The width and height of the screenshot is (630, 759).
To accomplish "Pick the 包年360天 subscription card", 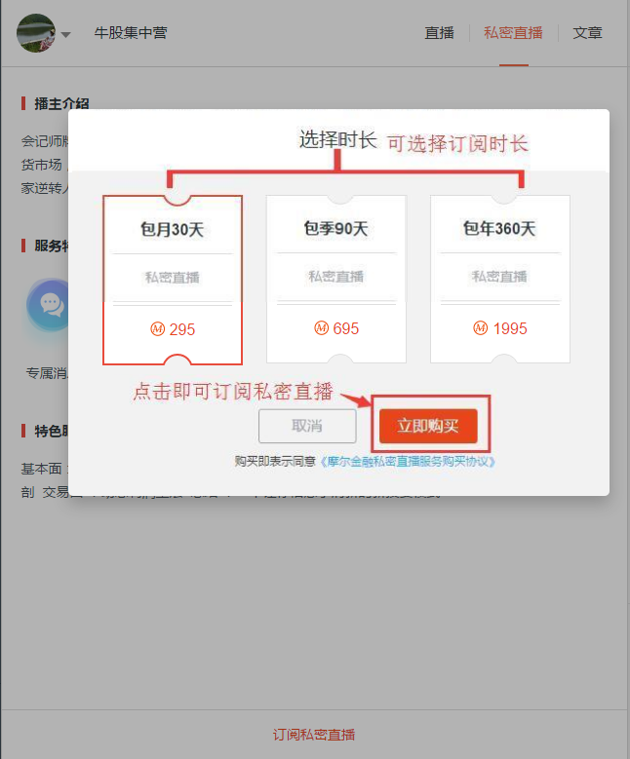I will pyautogui.click(x=500, y=279).
